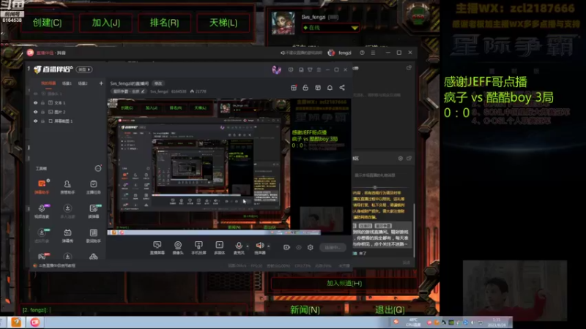The height and width of the screenshot is (329, 586).
Task: Launch the 视频连麦 tool
Action: tap(42, 211)
